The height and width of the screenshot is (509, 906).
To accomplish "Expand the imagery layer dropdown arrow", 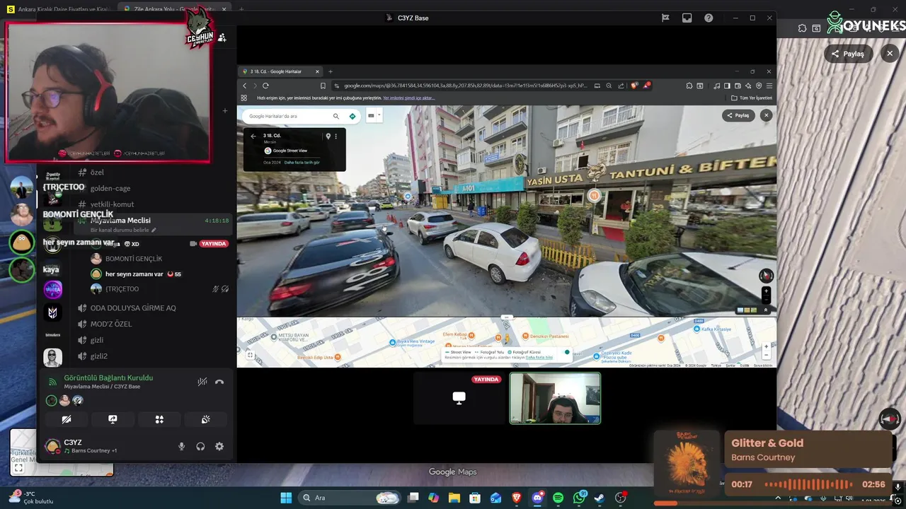I will pos(379,115).
